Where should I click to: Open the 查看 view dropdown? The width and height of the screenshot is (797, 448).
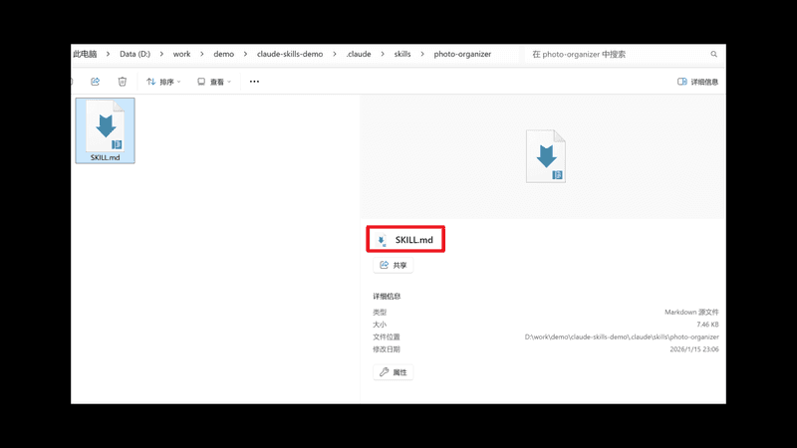[214, 82]
